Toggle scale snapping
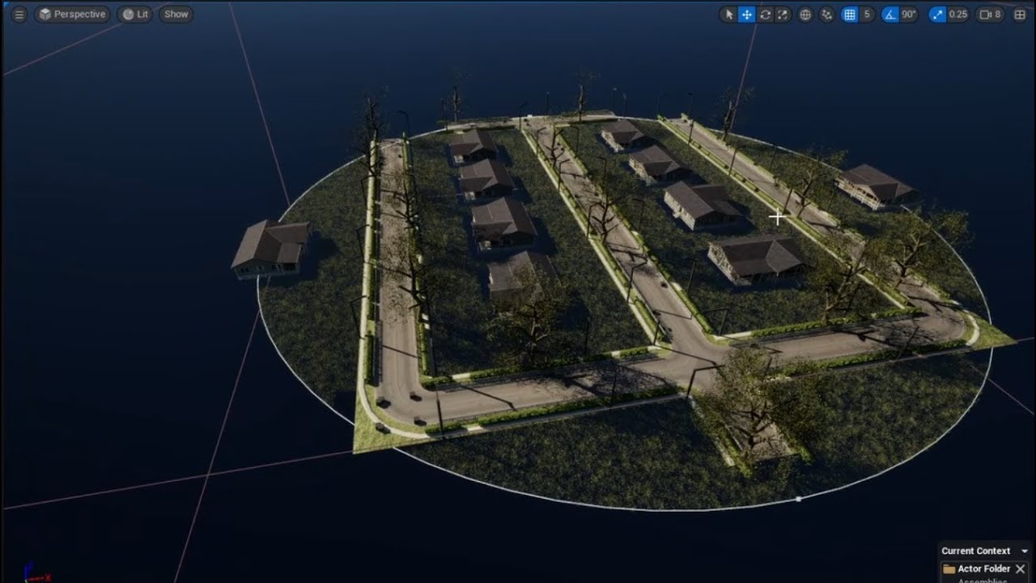 pos(937,14)
